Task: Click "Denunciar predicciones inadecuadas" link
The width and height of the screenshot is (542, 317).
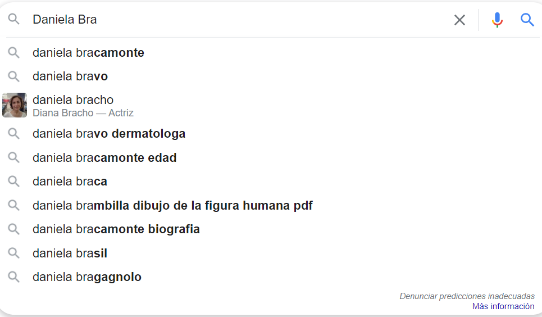Action: pos(467,296)
